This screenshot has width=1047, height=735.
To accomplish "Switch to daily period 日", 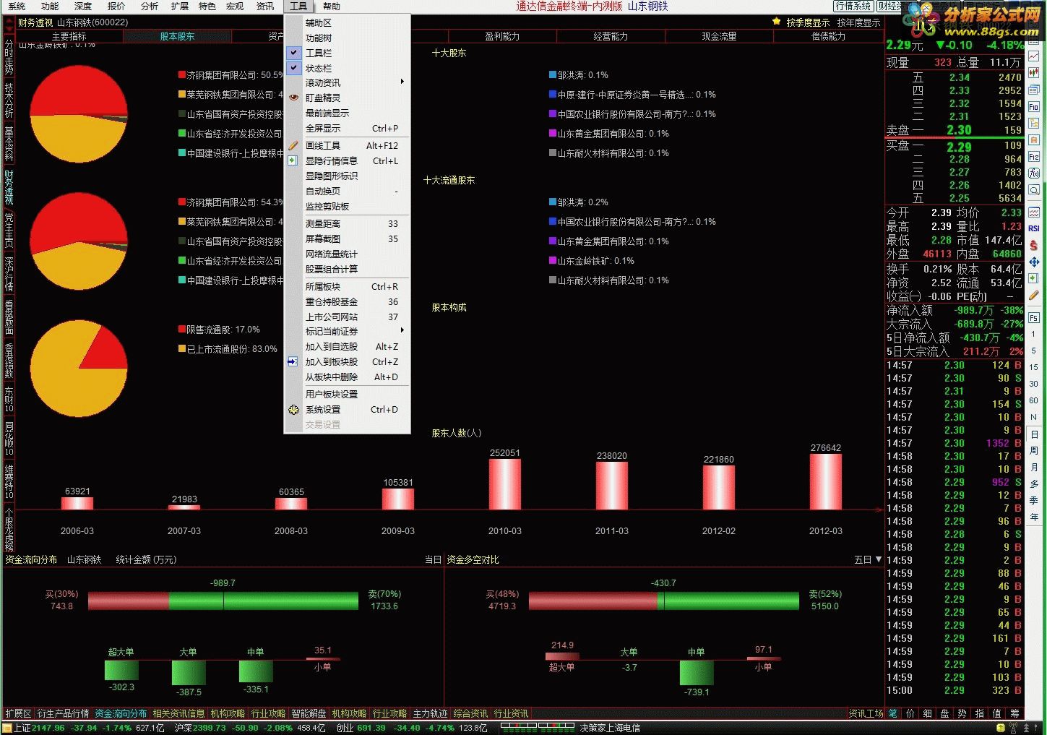I will click(x=1034, y=434).
